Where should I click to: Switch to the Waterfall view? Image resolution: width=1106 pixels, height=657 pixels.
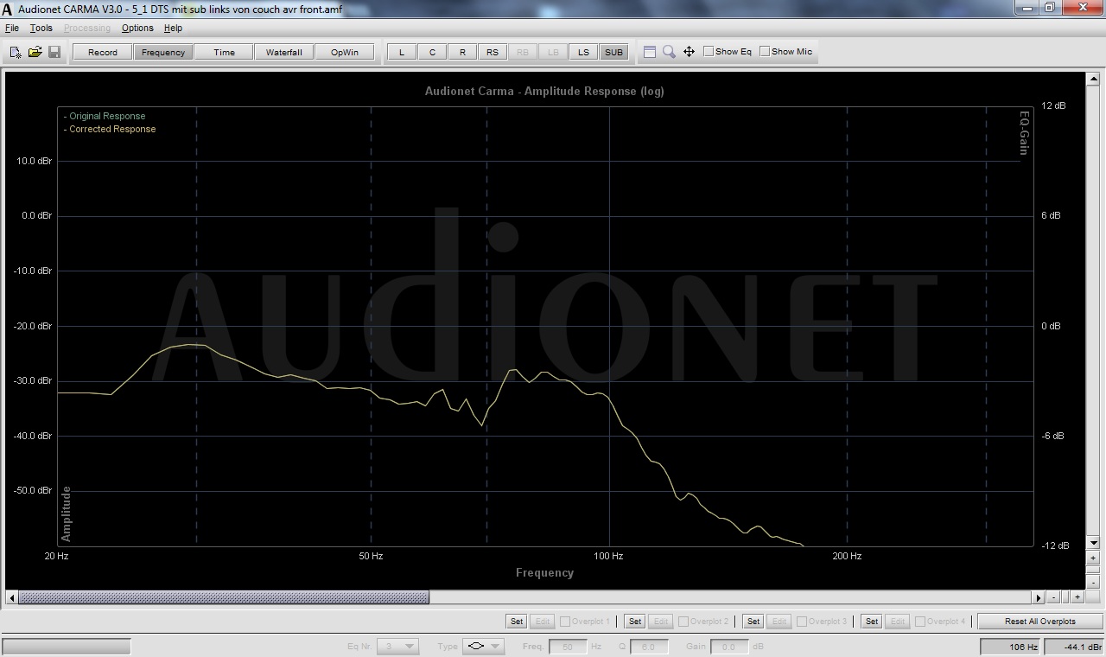point(283,52)
